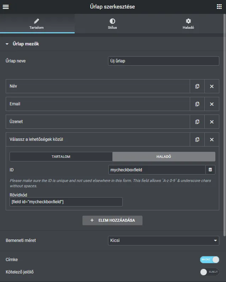
Task: Click the Kötelező jelölő label
Action: (20, 272)
